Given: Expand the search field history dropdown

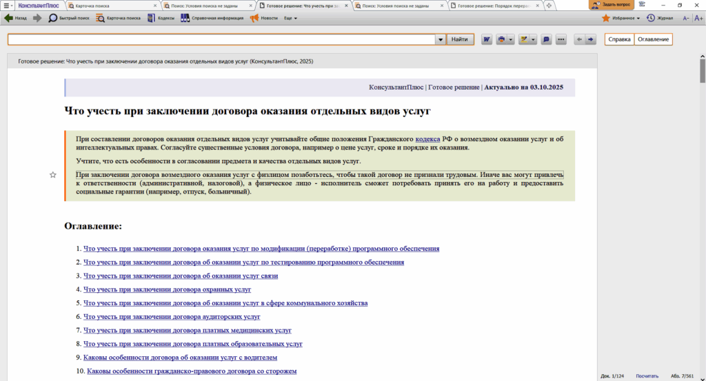Looking at the screenshot, I should [x=440, y=40].
